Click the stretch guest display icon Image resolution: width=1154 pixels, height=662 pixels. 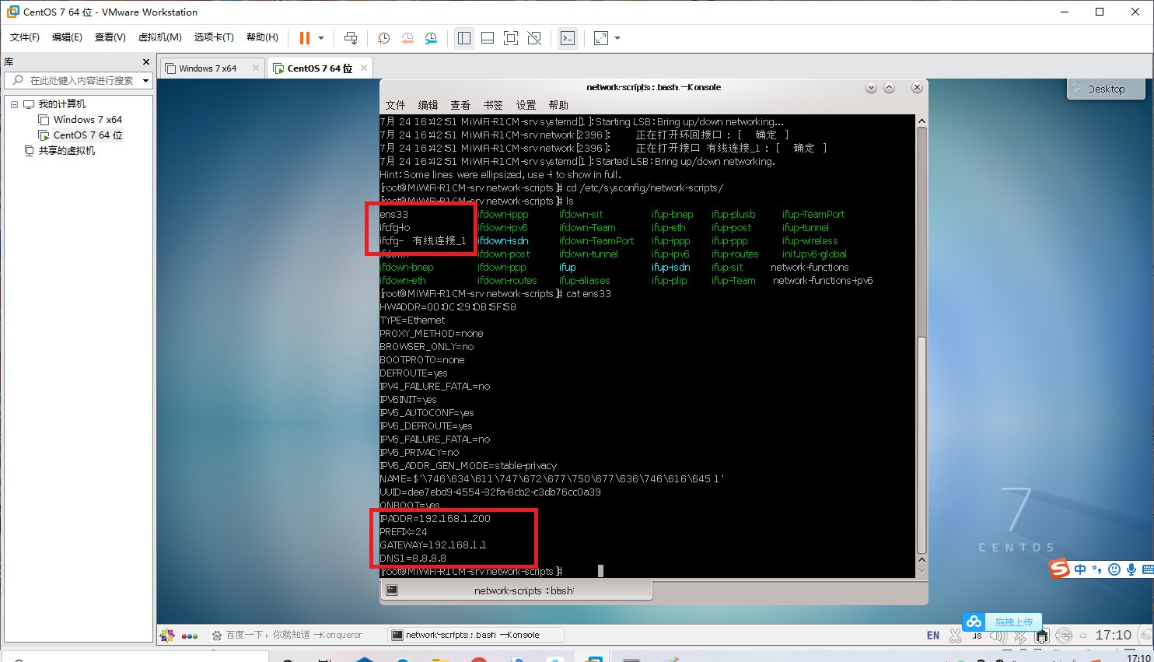click(x=601, y=38)
